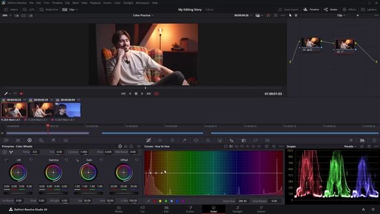
Task: Toggle the Timeline panel button
Action: (311, 10)
